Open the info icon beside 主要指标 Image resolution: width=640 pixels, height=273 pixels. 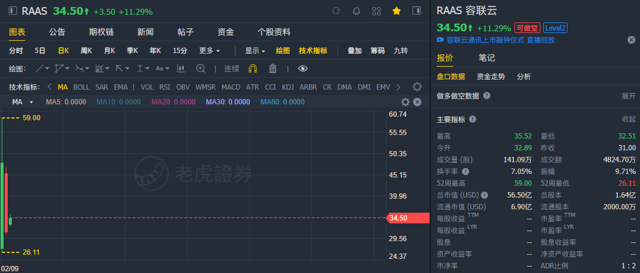coord(472,119)
